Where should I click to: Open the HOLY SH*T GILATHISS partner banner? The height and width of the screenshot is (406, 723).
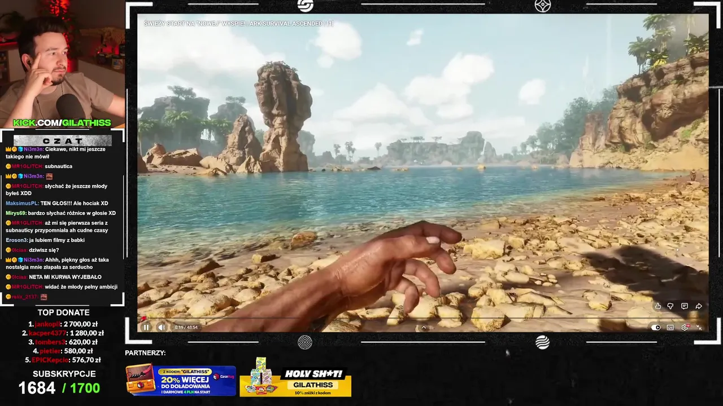[295, 377]
